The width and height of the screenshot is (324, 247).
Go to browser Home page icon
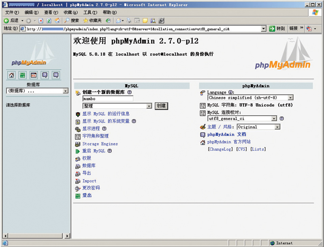tap(57, 20)
